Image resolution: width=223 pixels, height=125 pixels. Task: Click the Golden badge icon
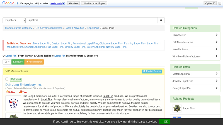11,92
